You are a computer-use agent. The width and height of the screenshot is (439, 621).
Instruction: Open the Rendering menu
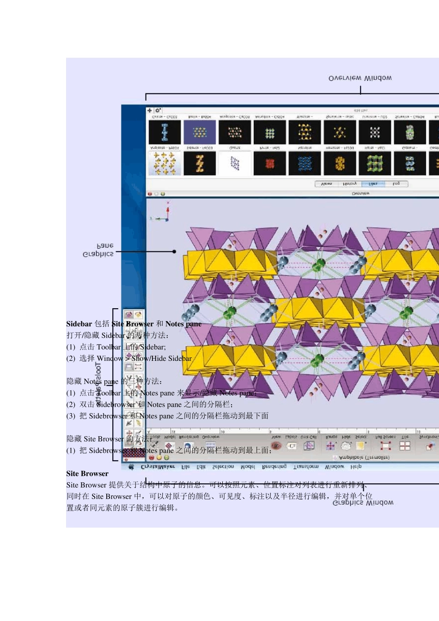click(x=274, y=467)
